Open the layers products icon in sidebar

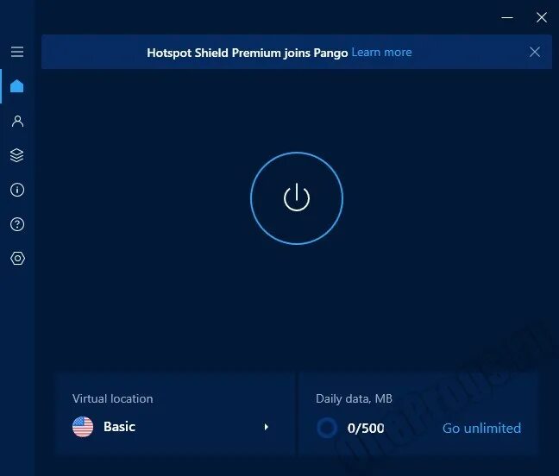16,155
